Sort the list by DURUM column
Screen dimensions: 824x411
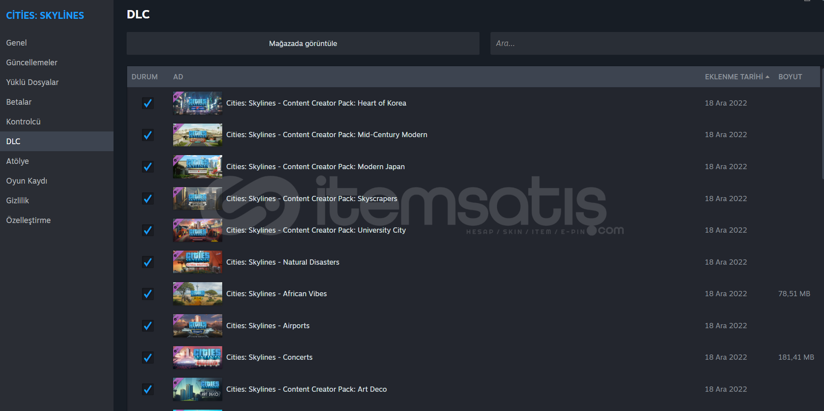(145, 77)
